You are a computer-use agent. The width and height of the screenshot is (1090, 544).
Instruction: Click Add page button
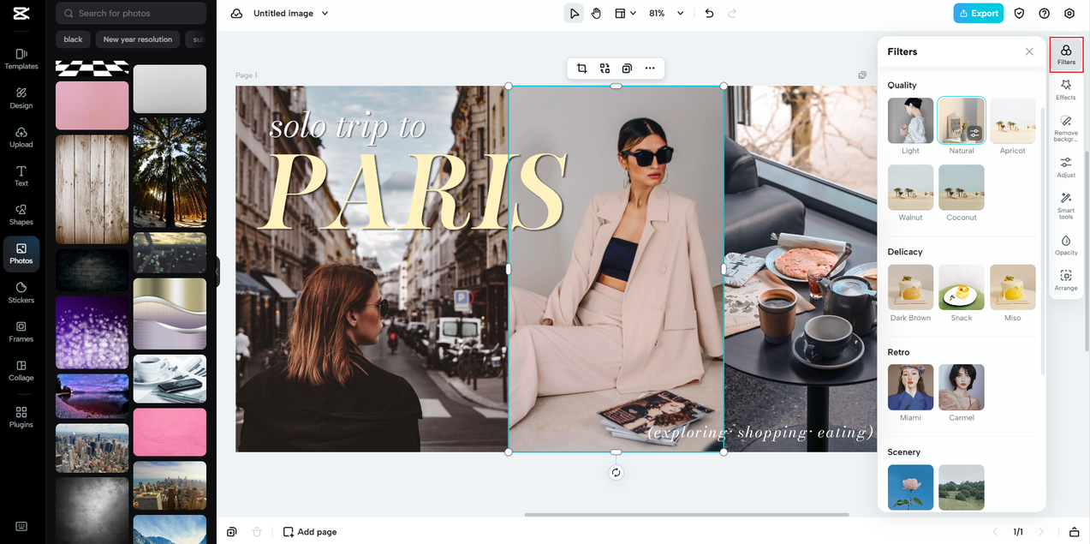pos(310,532)
